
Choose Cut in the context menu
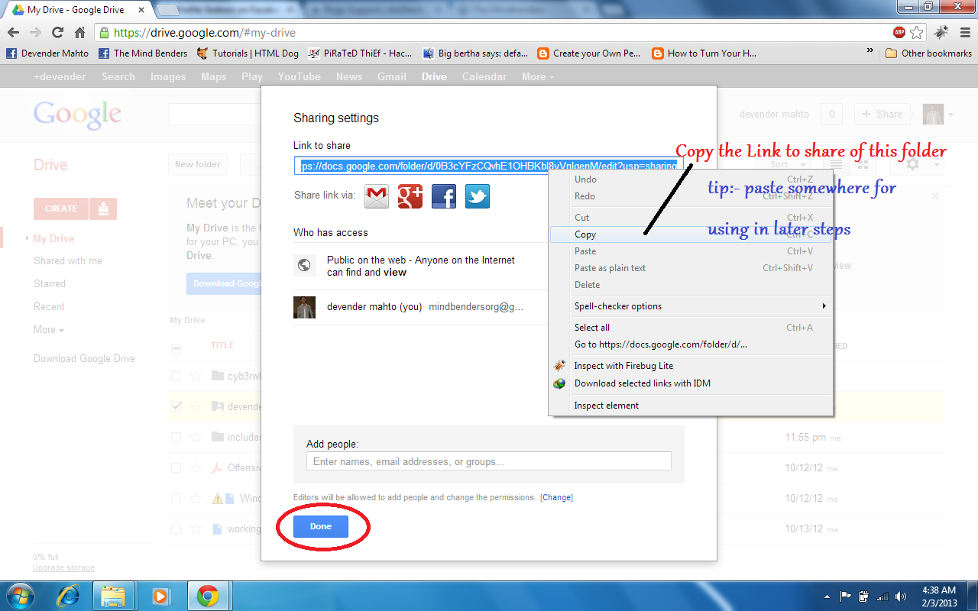coord(691,218)
